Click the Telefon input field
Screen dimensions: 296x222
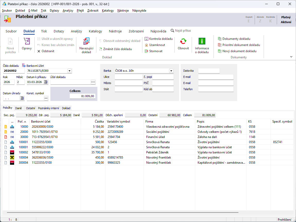(216, 89)
